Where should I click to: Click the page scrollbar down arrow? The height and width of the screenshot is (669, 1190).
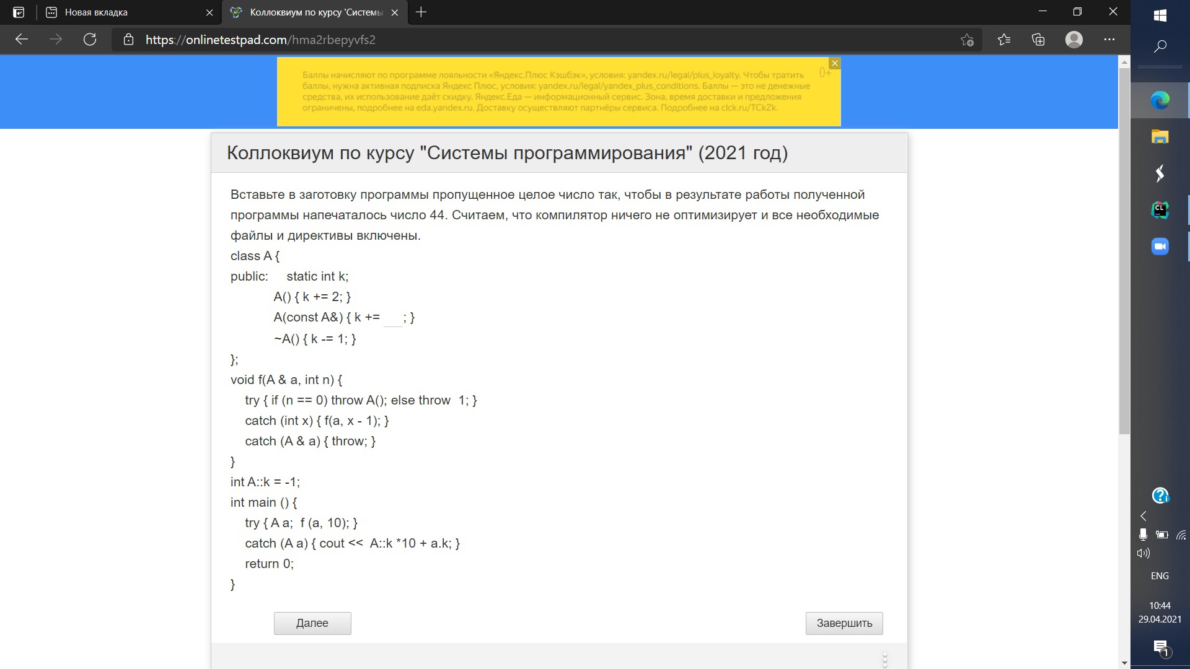(1124, 663)
